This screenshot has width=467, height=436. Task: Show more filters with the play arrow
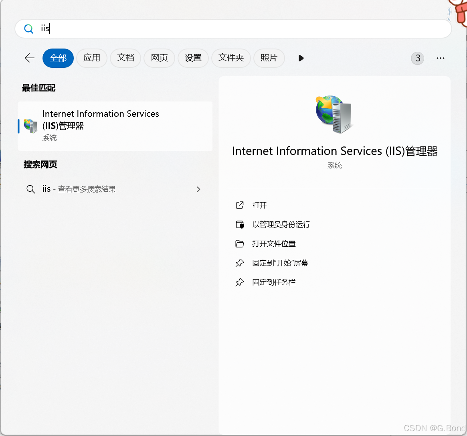click(301, 58)
